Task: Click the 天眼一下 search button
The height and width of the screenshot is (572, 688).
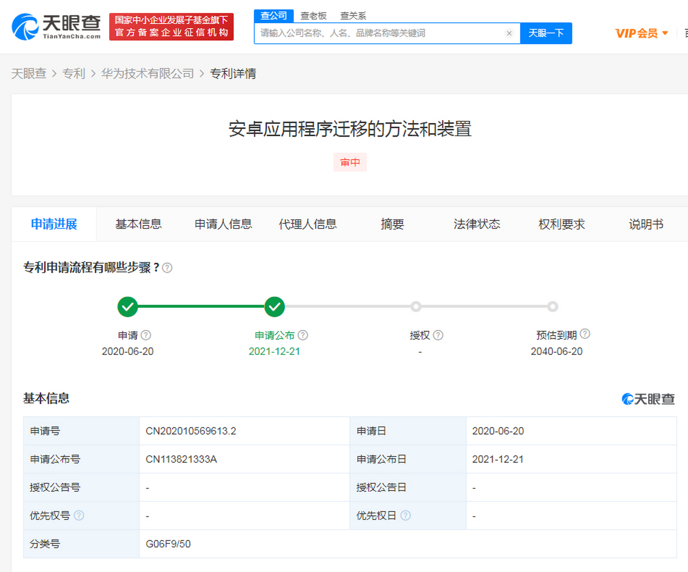Action: click(546, 34)
